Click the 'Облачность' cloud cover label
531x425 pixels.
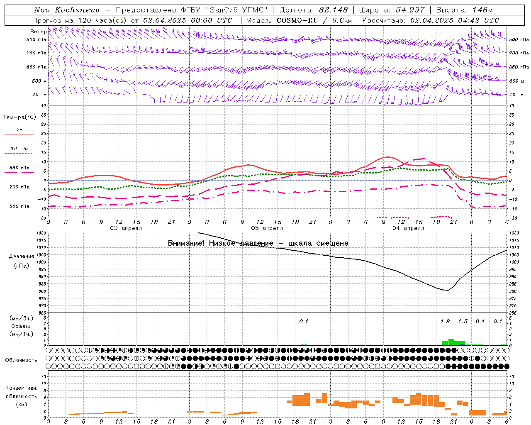(21, 360)
